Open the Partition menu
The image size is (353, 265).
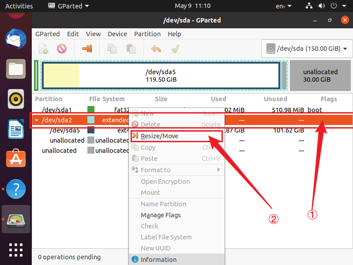(147, 34)
